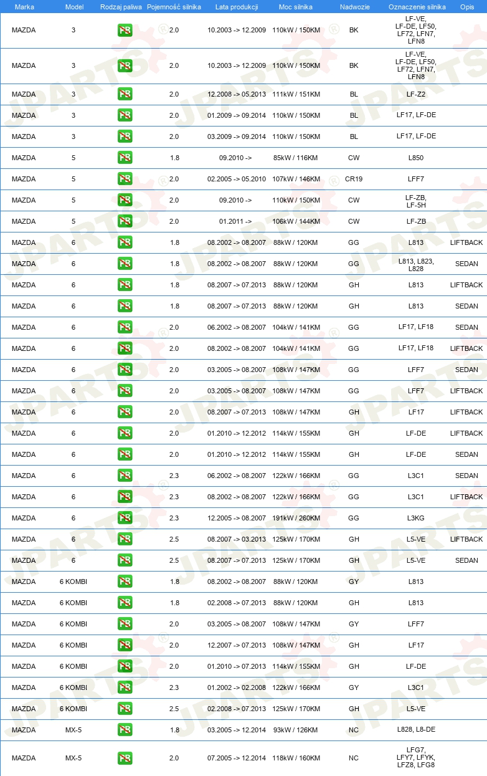Click fuel icon in L5-VE SEDAN row
The image size is (487, 776).
point(125,560)
